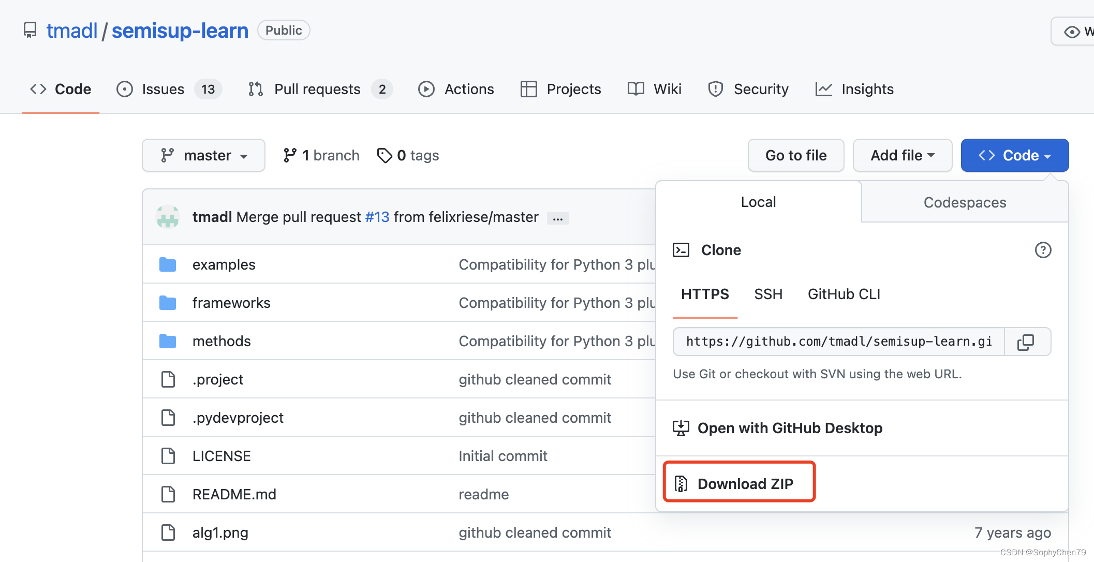The height and width of the screenshot is (562, 1094).
Task: Open the Initial commit message for LICENSE
Action: coord(503,456)
